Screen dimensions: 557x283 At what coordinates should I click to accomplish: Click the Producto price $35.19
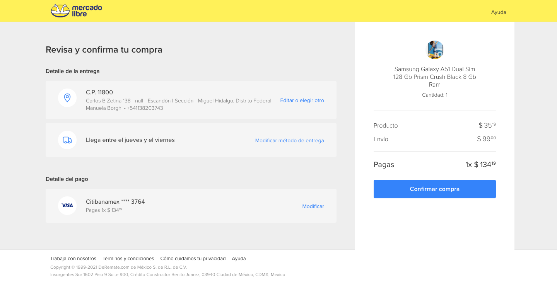[x=487, y=125]
